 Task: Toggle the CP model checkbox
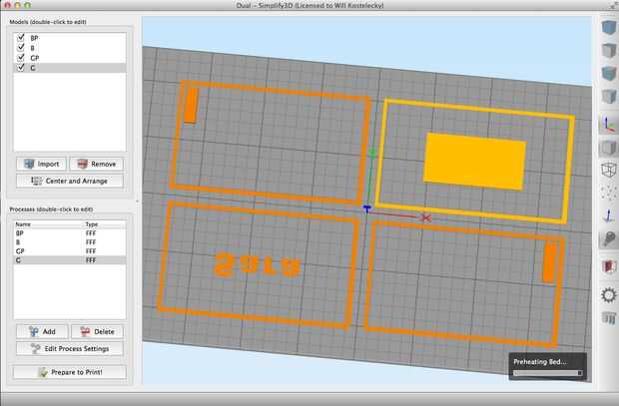click(x=21, y=57)
